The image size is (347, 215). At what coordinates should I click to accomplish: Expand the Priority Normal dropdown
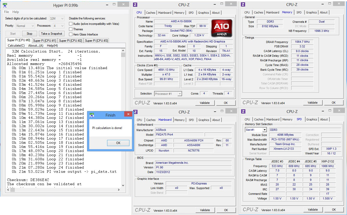click(25, 26)
